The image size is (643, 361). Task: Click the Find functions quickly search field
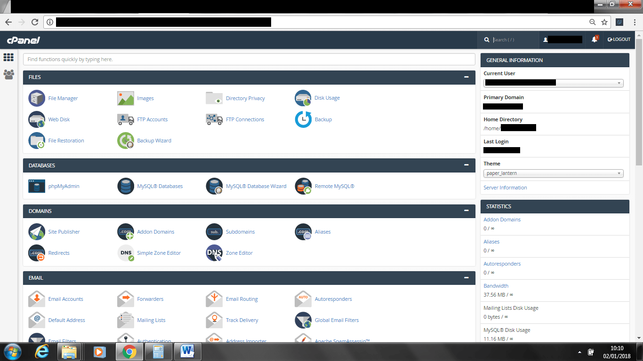[x=249, y=59]
